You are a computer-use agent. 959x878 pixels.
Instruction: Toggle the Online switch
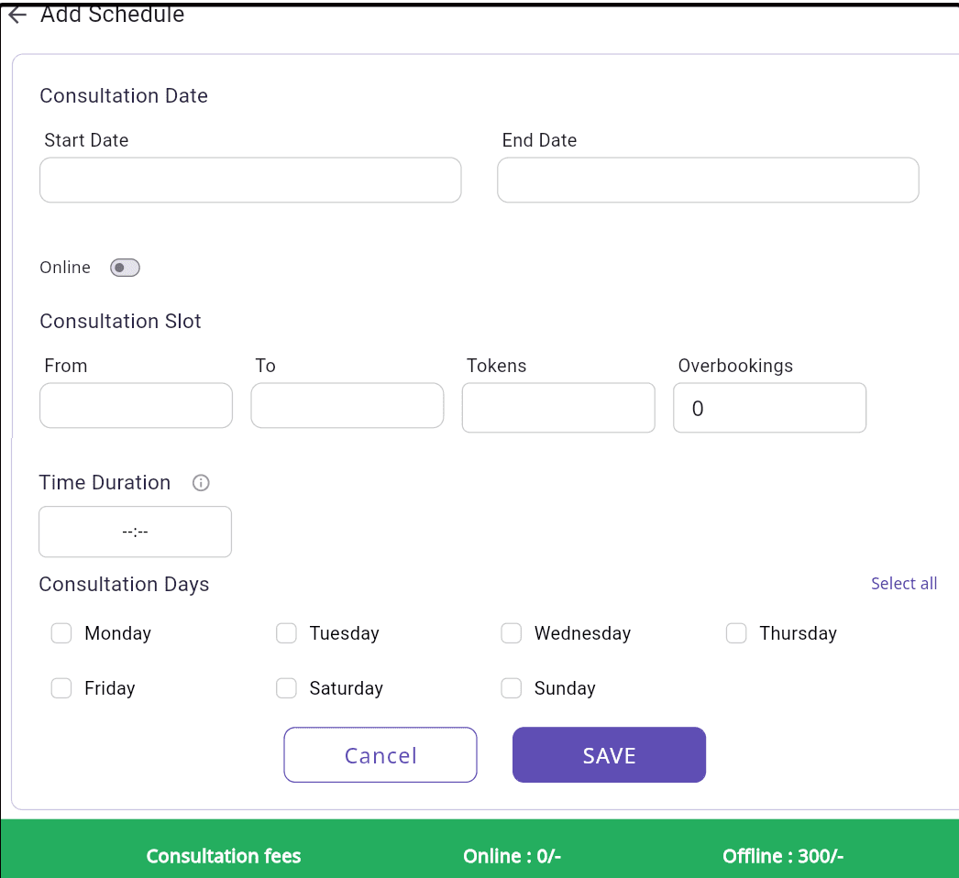tap(125, 268)
